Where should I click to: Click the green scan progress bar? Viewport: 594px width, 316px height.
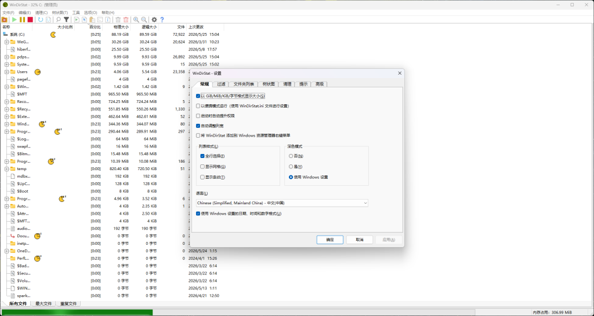(77, 313)
